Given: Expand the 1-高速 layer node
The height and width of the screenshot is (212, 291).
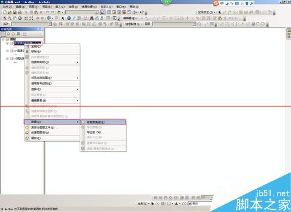Looking at the screenshot, I should (8, 51).
